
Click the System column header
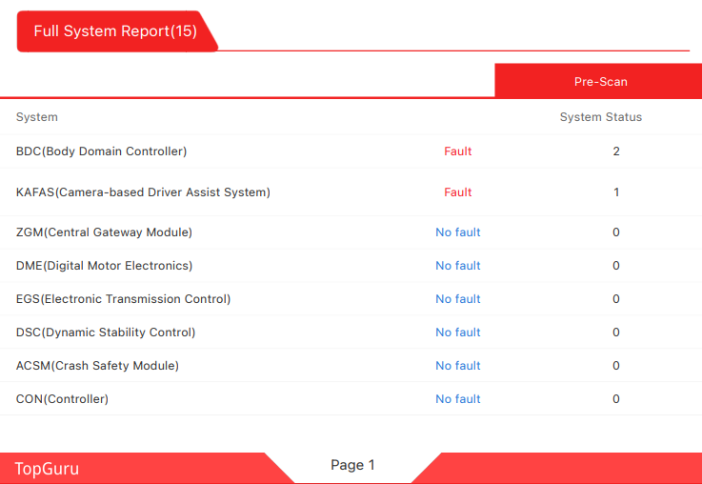click(x=37, y=117)
